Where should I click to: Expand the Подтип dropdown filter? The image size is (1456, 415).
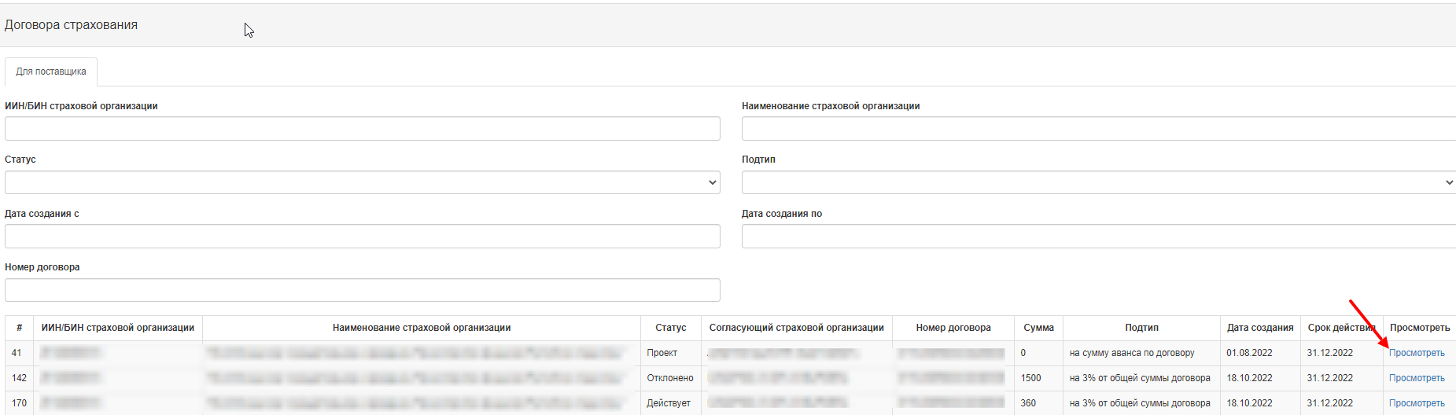point(1098,182)
